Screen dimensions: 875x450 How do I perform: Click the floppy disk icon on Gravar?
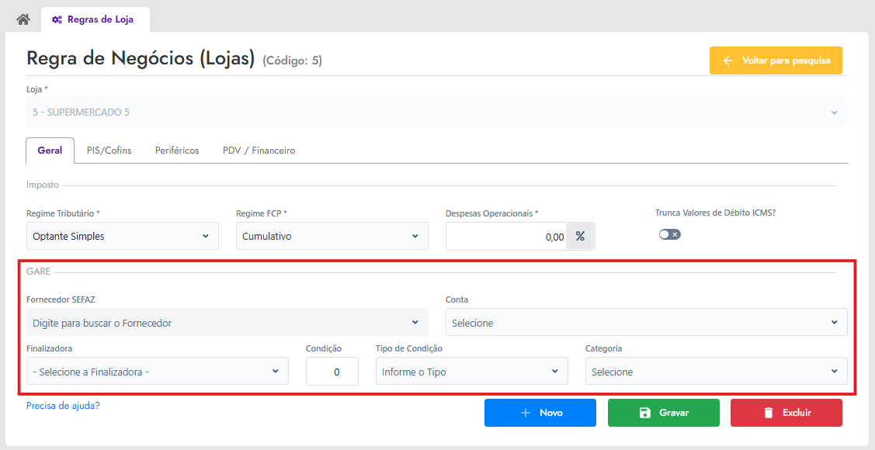point(644,413)
